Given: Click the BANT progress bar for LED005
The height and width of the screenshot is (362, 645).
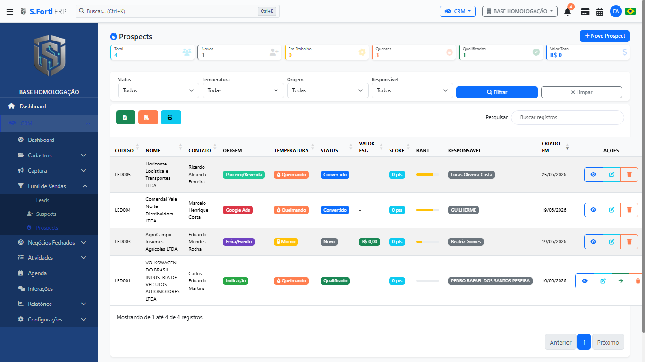Looking at the screenshot, I should (x=428, y=174).
